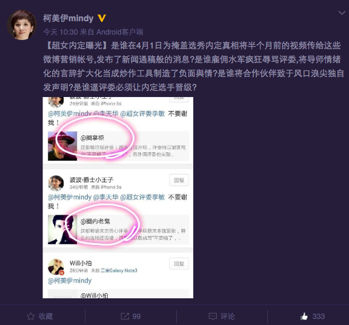Click 回复 button beside Will小柏
Screen dimensions: 349x325
pos(179,264)
